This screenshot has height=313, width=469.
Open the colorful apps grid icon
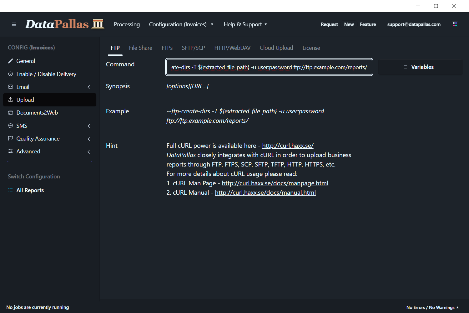pos(455,24)
